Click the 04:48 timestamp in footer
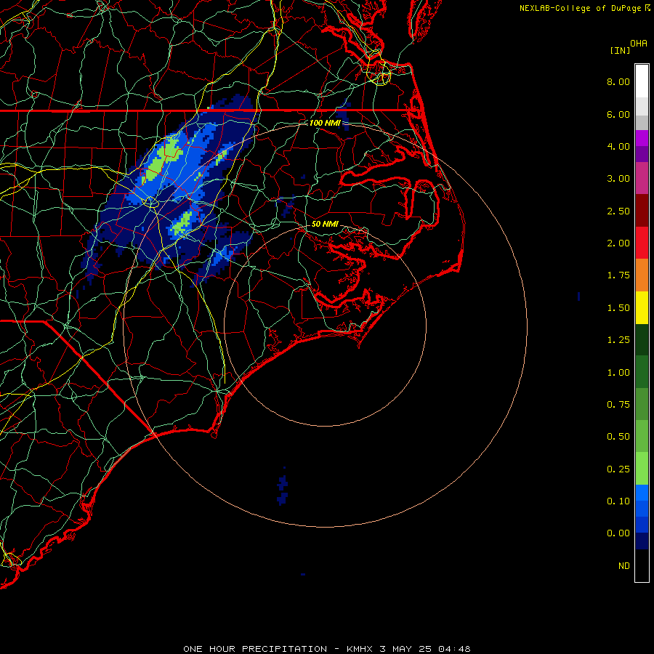Image resolution: width=654 pixels, height=654 pixels. [454, 649]
